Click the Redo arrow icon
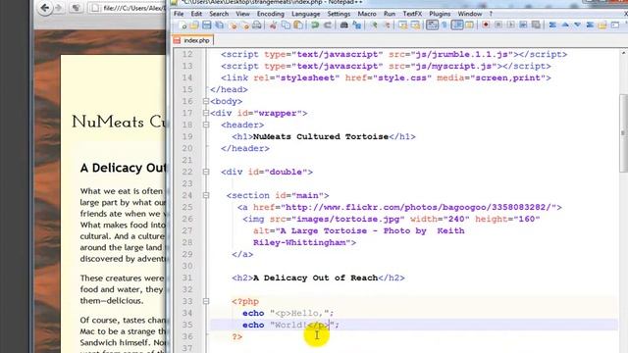This screenshot has width=628, height=353. coord(327,25)
